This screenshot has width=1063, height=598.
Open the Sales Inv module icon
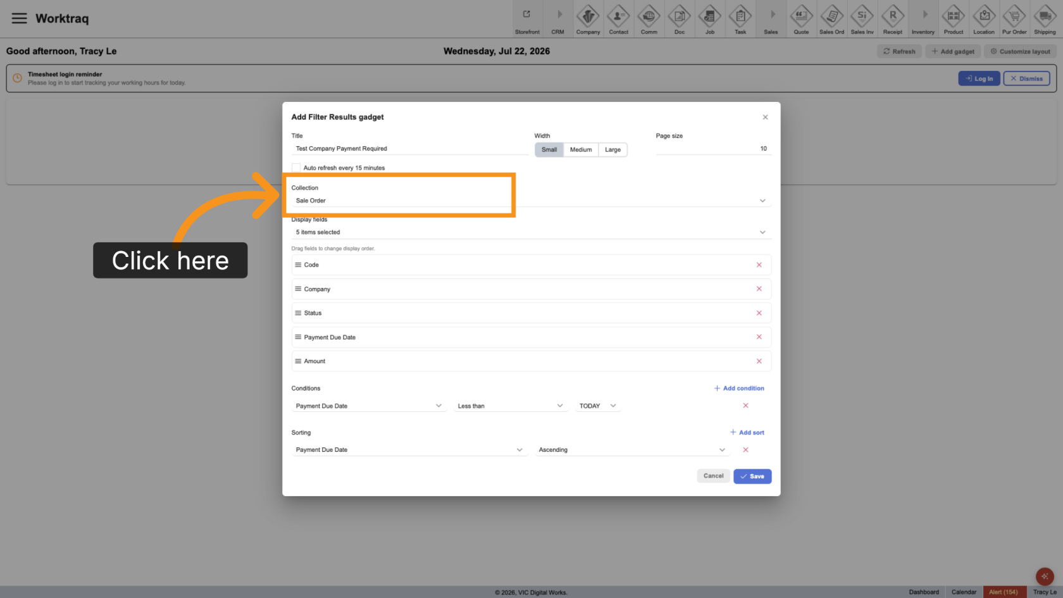[862, 19]
